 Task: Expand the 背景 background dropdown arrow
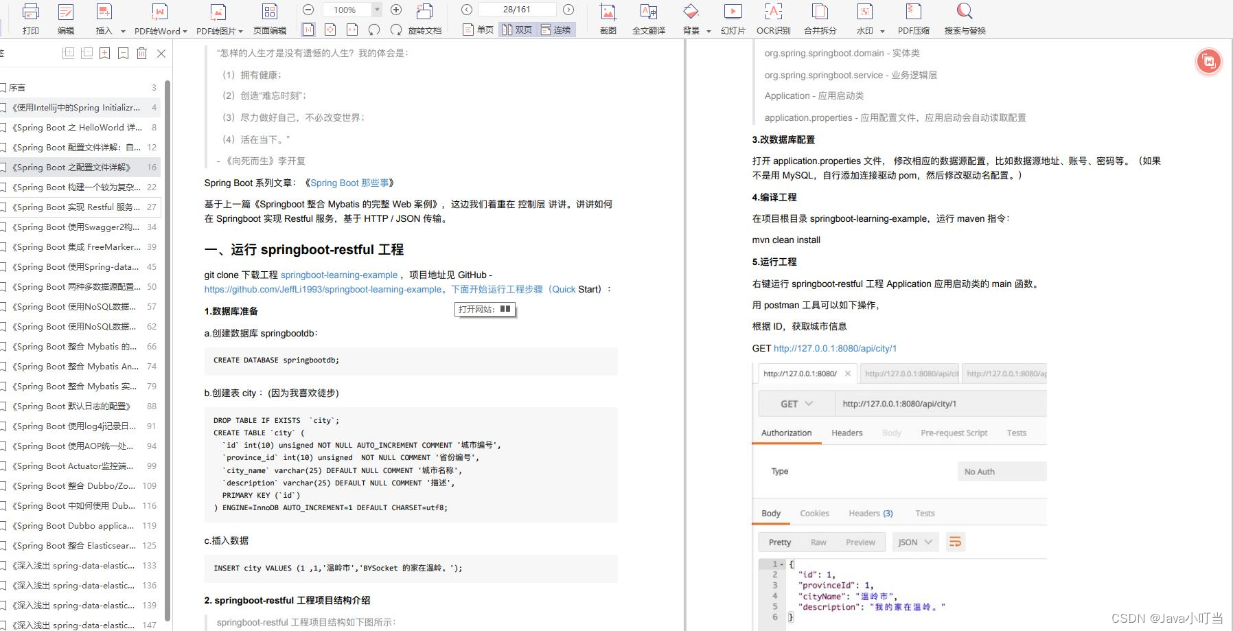[708, 31]
